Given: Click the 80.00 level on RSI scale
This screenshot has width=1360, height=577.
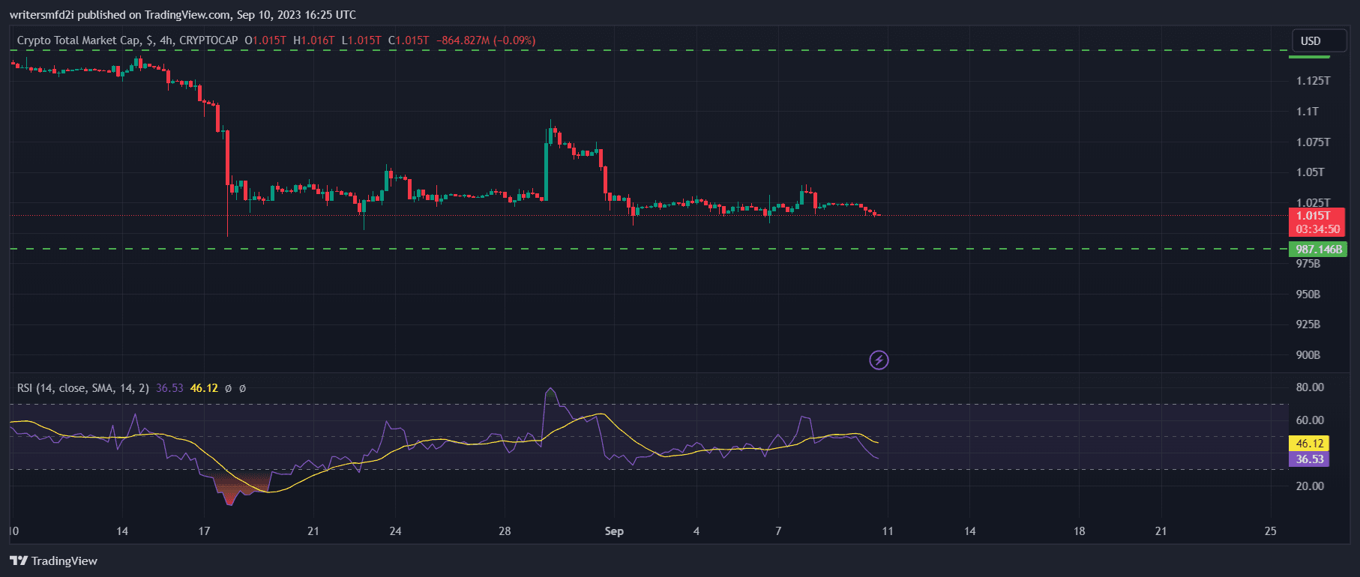Looking at the screenshot, I should tap(1310, 387).
